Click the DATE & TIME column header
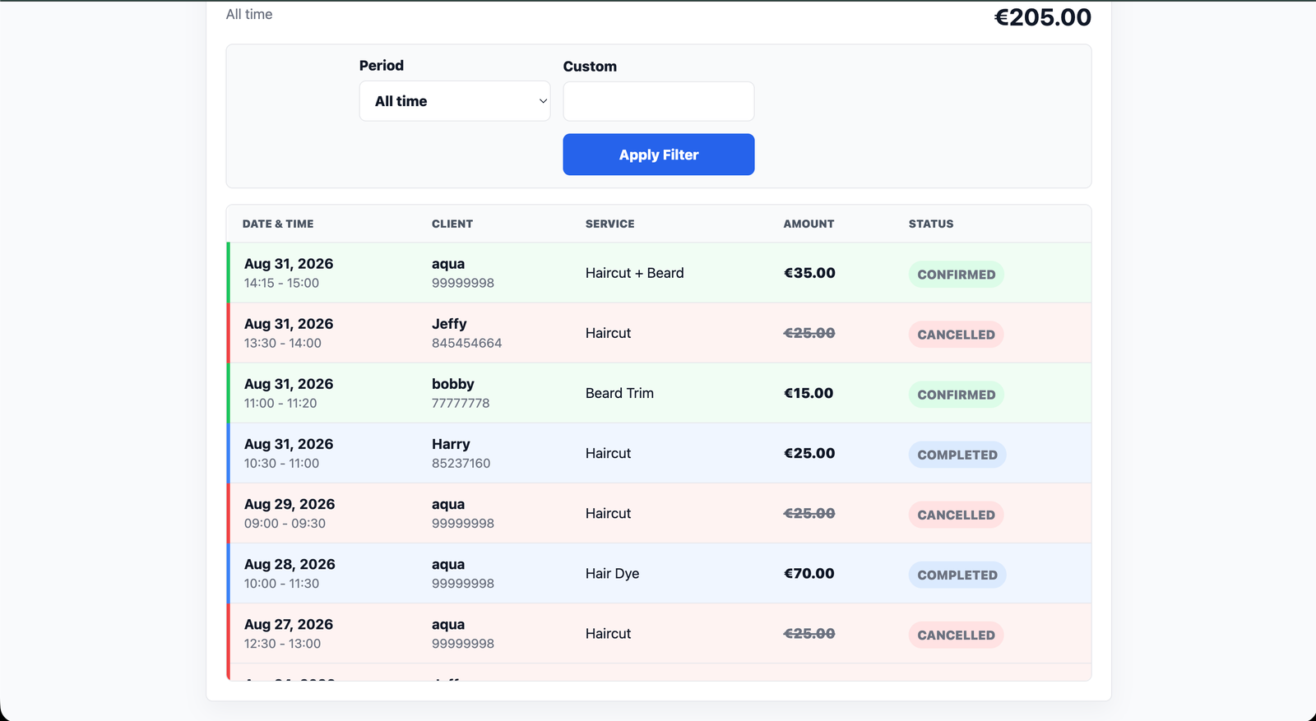This screenshot has height=721, width=1316. pos(278,224)
